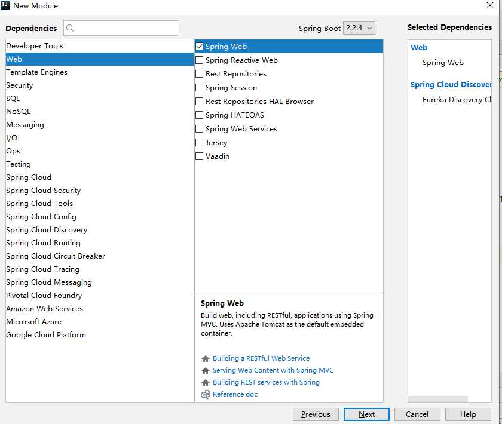Select Spring Cloud Security category
The width and height of the screenshot is (502, 424).
pyautogui.click(x=100, y=190)
